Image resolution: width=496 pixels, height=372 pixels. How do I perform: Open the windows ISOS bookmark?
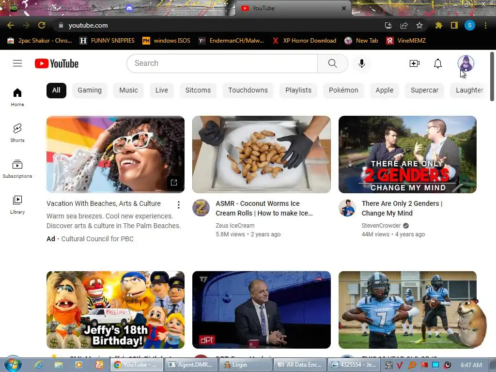point(167,41)
